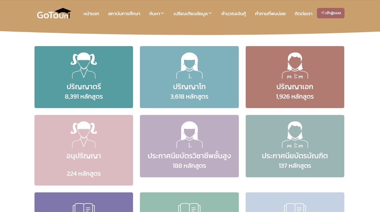The image size is (380, 212).
Task: Click the book icon on light blue card
Action: (295, 208)
